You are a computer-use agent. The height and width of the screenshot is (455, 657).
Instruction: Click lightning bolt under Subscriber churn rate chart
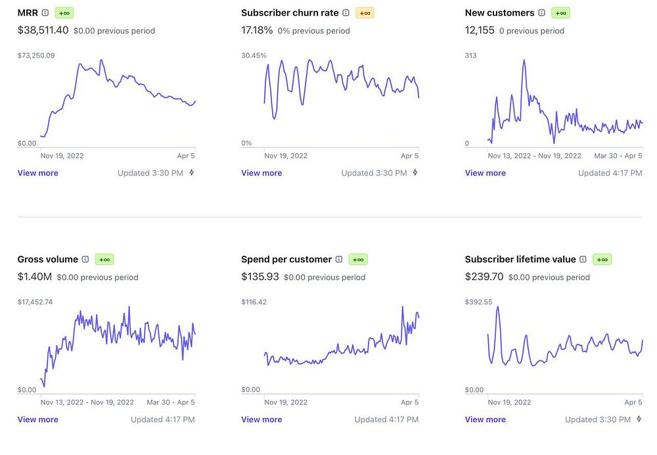(415, 173)
